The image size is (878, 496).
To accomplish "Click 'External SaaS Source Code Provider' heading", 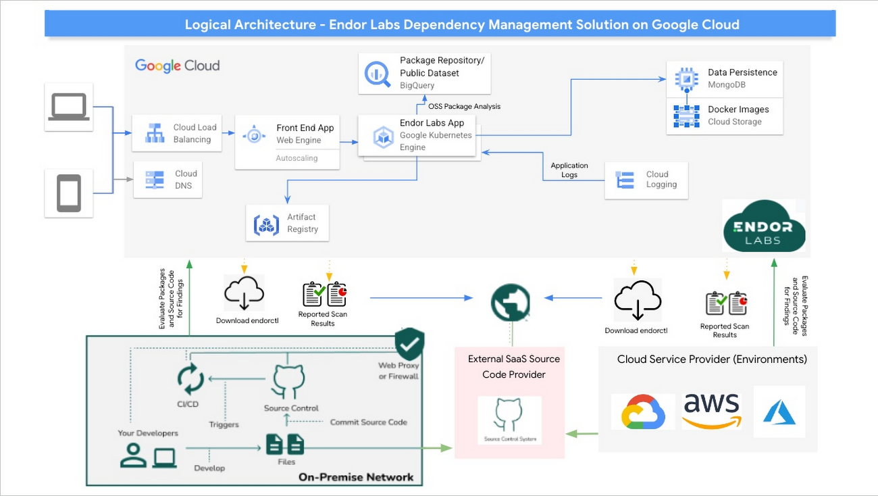I will point(514,366).
